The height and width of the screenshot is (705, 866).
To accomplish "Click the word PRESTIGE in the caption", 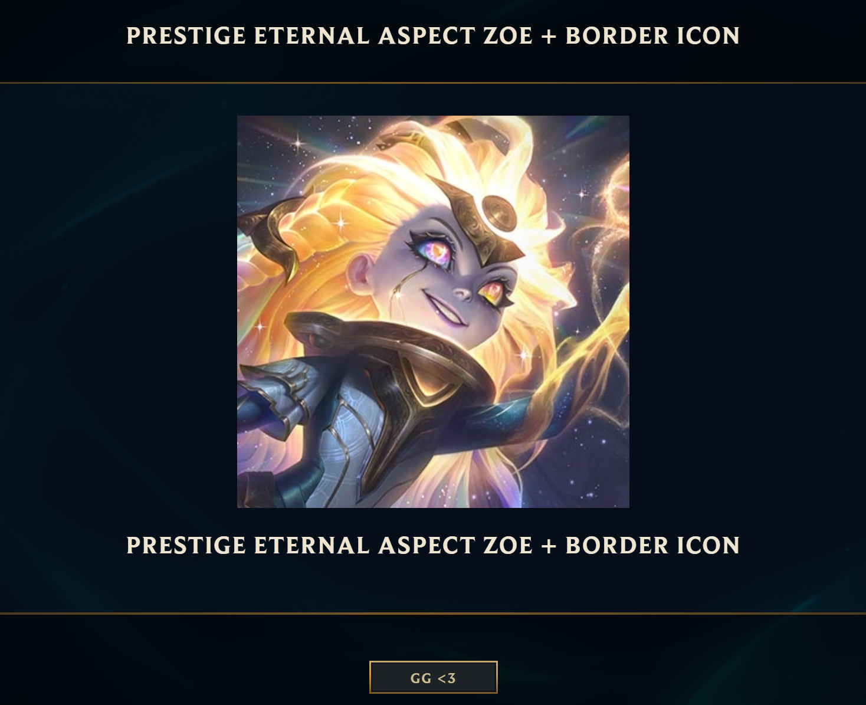I will [186, 545].
